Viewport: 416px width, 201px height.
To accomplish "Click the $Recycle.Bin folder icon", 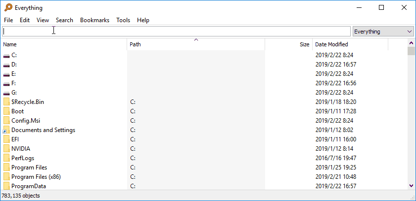I will (x=6, y=102).
